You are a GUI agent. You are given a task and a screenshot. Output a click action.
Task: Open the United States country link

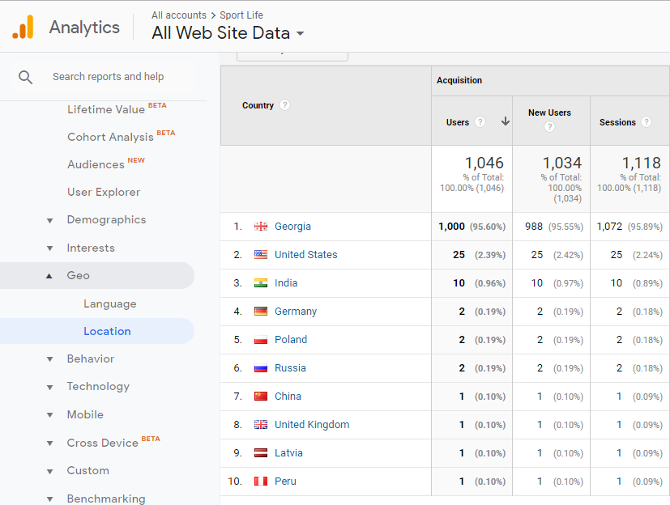click(305, 255)
